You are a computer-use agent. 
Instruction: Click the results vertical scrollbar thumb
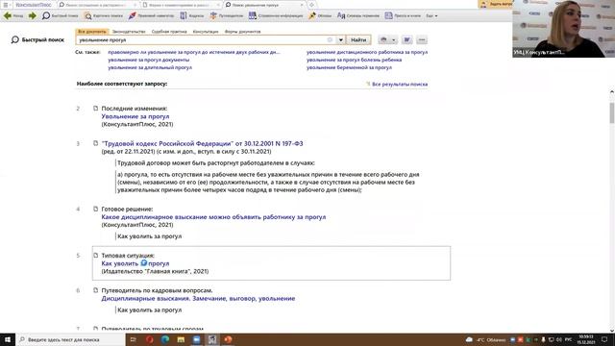click(x=612, y=113)
